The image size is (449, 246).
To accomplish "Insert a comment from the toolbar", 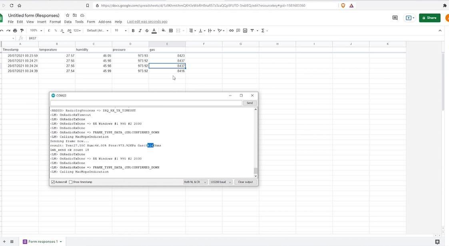I will click(x=238, y=31).
